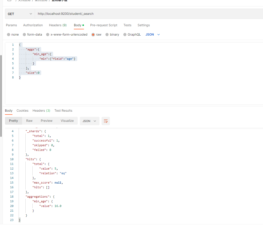Click the "_shards" key in the response
The image size is (263, 228).
[33, 131]
